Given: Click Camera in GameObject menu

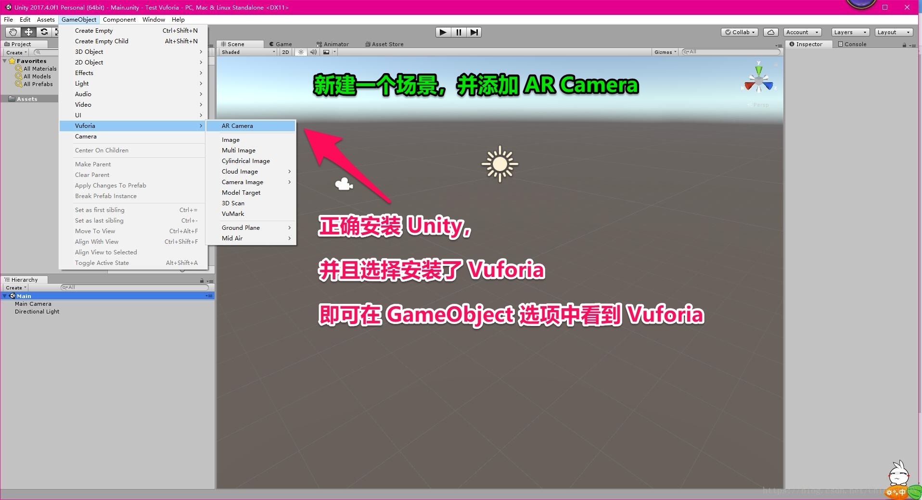Looking at the screenshot, I should pos(133,137).
